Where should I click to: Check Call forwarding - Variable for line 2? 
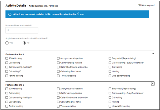[x=58, y=93]
